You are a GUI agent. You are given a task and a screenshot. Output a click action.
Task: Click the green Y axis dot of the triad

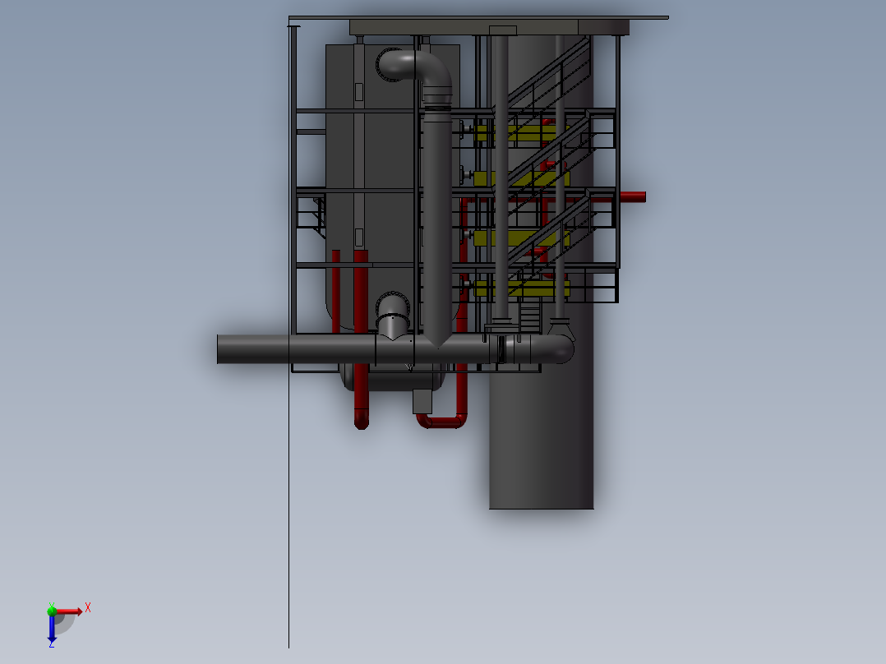(52, 611)
